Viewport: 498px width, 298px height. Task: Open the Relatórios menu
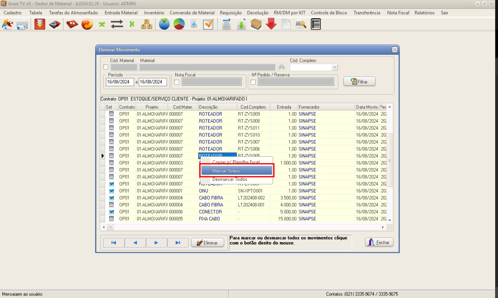(424, 13)
